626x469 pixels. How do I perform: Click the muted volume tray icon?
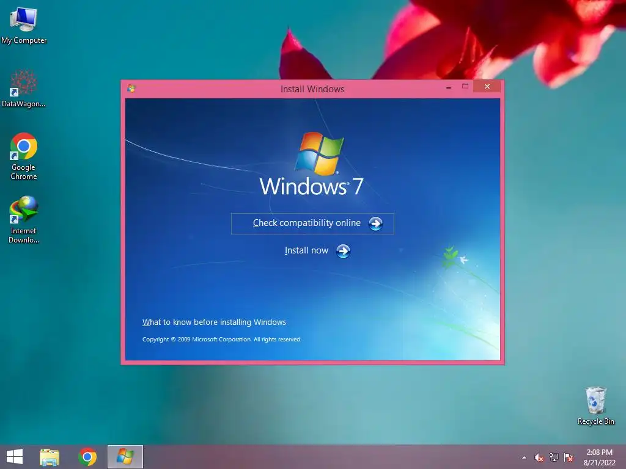(x=539, y=458)
